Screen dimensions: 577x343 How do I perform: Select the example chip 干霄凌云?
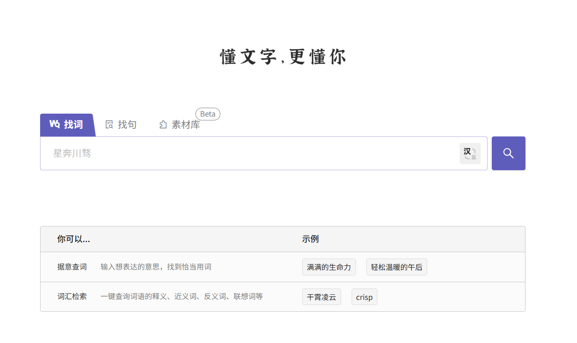coord(322,297)
